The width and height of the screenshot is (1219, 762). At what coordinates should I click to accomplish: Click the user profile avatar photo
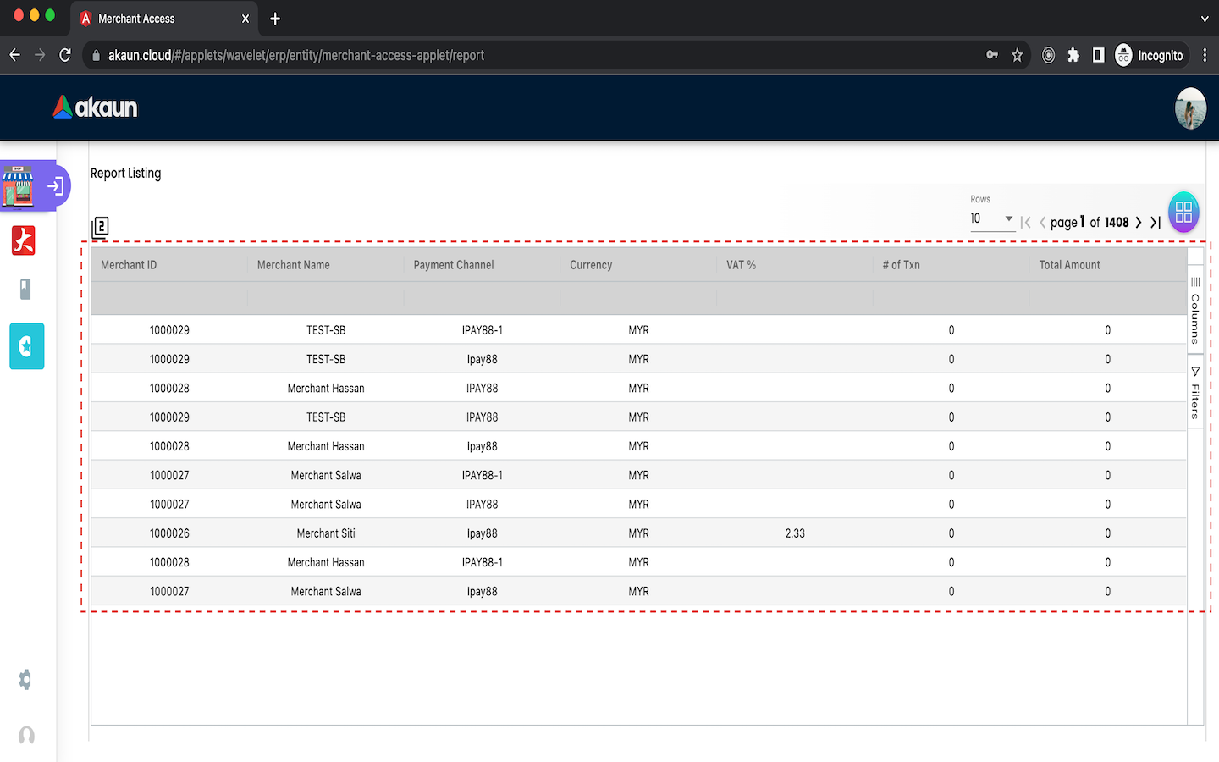1190,108
